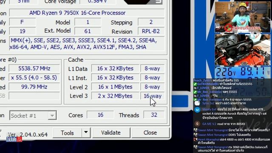272x153 pixels.
Task: Click the Level 3 size 2 x 32 MBytes
Action: pos(115,96)
